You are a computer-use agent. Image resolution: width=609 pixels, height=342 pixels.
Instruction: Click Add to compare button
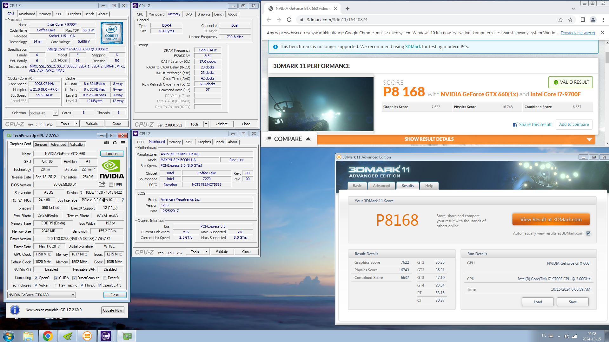(574, 125)
